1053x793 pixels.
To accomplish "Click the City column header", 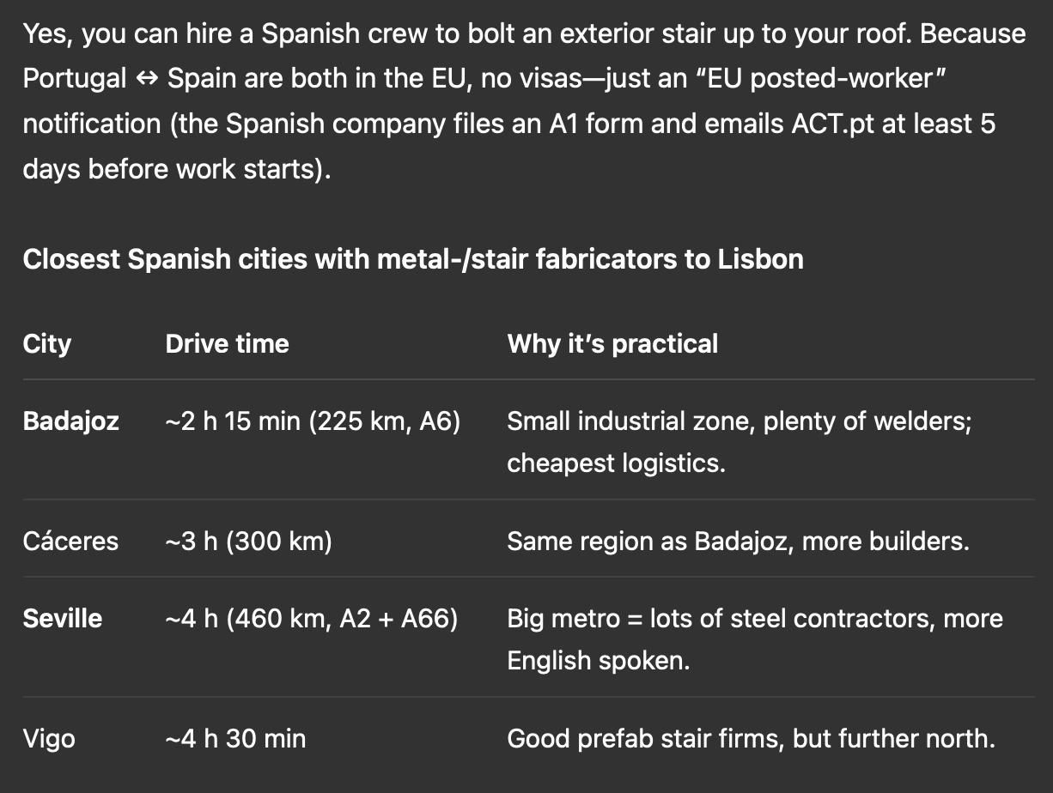I will (x=46, y=344).
